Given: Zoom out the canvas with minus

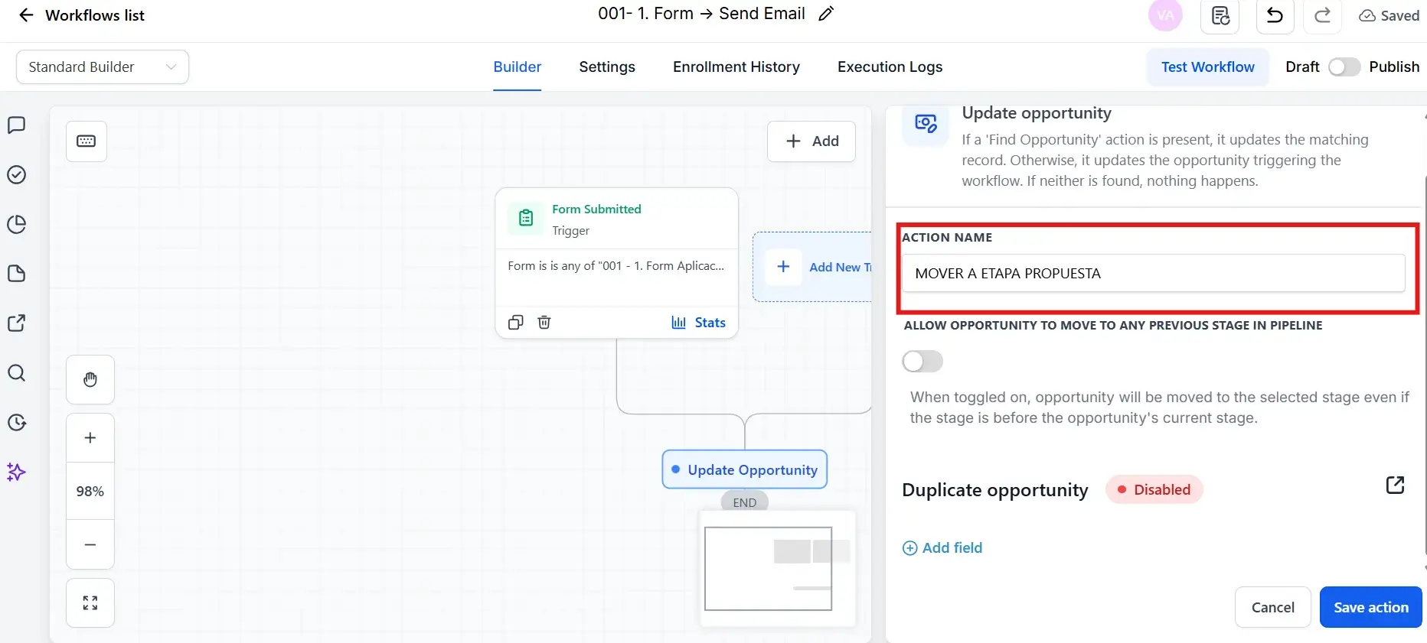Looking at the screenshot, I should tap(90, 545).
